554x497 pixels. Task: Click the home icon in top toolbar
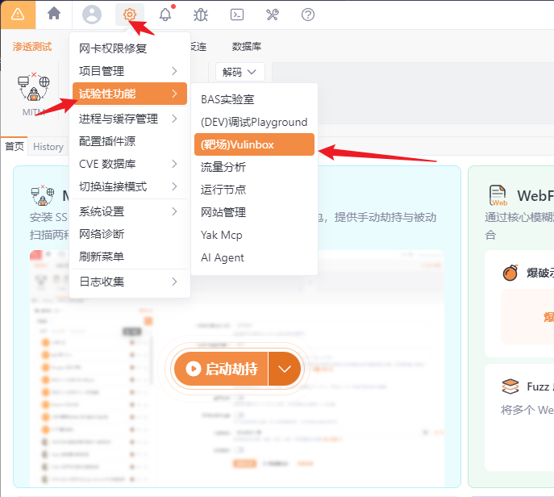point(54,14)
